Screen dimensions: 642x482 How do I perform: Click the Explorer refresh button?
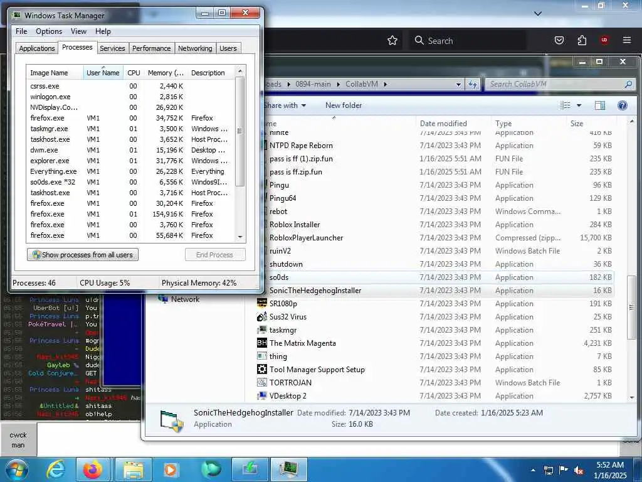tap(473, 84)
